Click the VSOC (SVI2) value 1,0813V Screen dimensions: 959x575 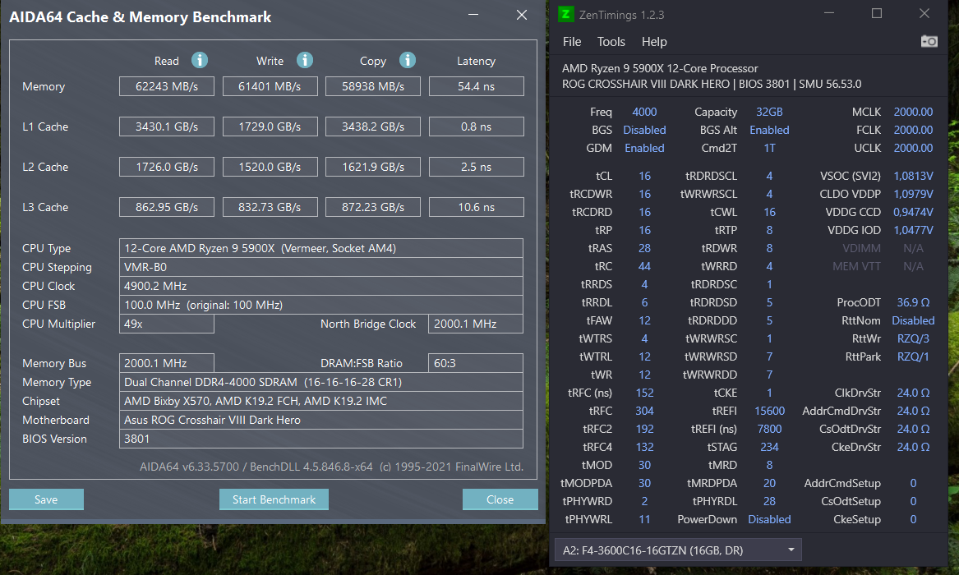point(912,176)
